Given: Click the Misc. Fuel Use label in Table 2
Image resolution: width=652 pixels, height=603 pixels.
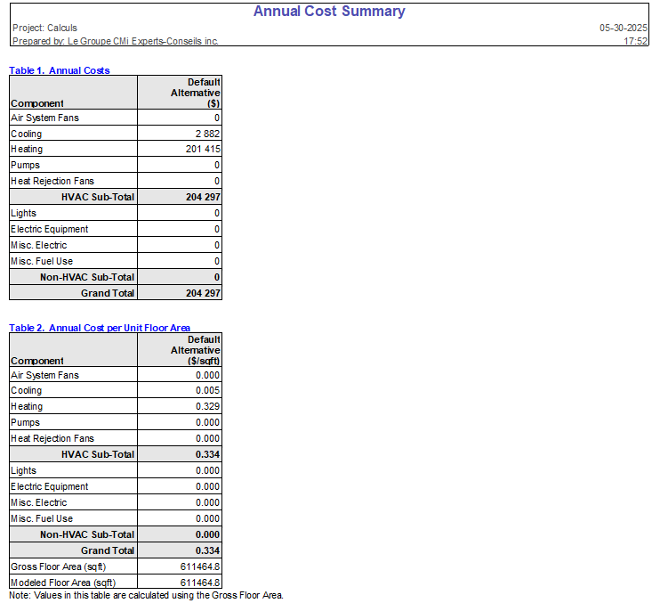Looking at the screenshot, I should tap(42, 518).
